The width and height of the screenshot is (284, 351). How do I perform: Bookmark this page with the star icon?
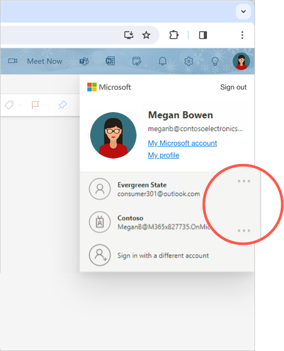(146, 35)
